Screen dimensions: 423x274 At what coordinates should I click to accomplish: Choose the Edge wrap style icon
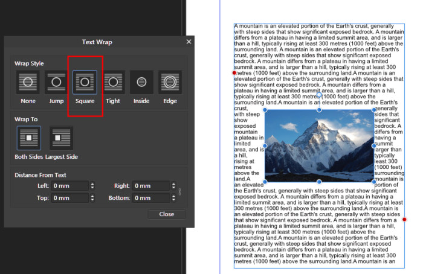point(170,82)
